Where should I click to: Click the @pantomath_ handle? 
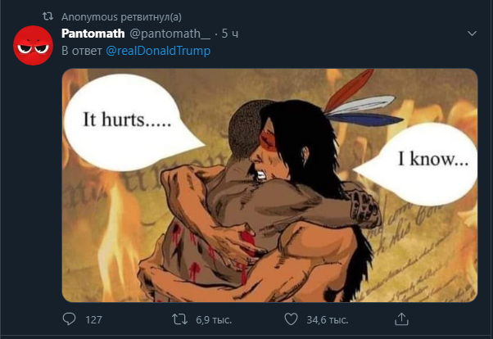[170, 34]
